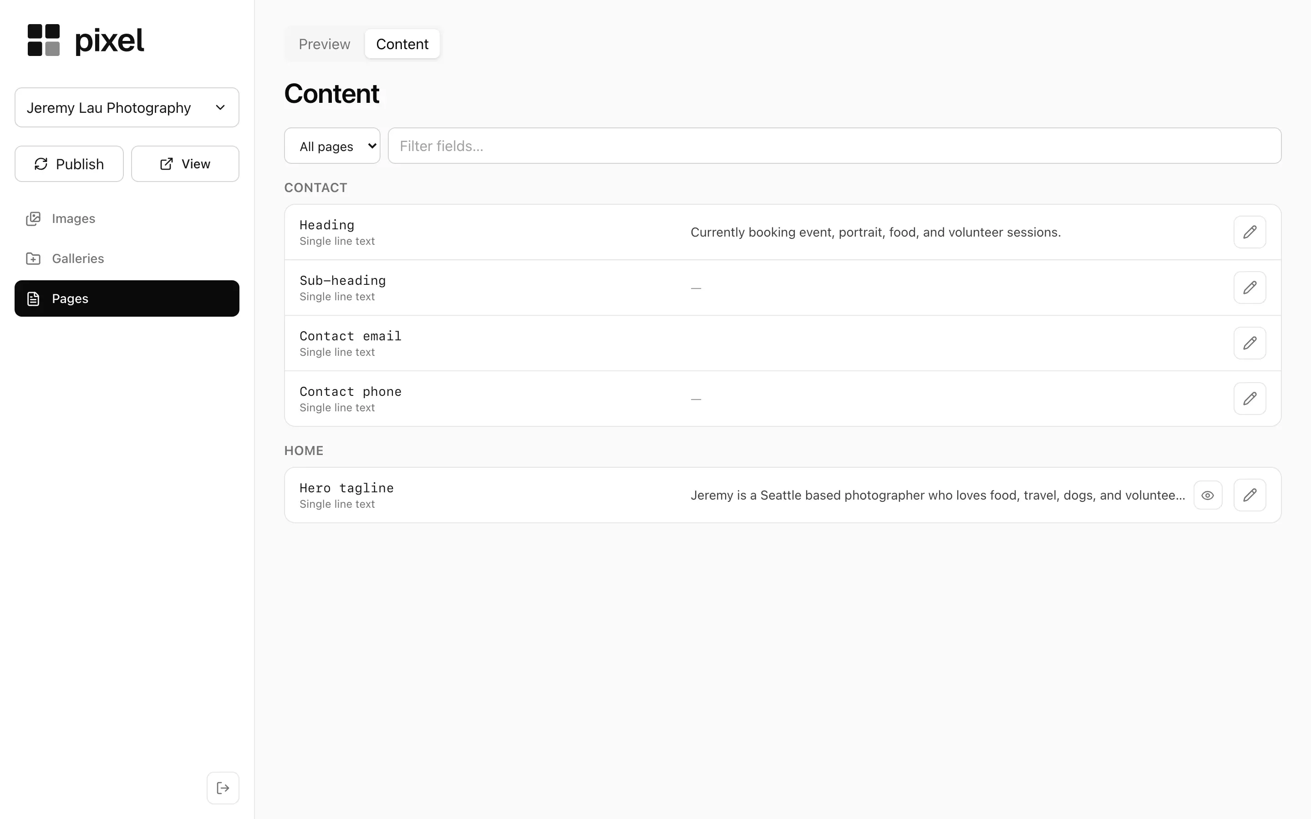
Task: Edit the Contact email field pencil icon
Action: click(1249, 343)
